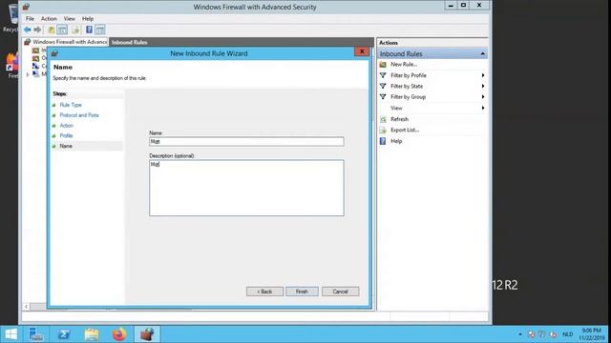Click into the Description text area

point(246,188)
